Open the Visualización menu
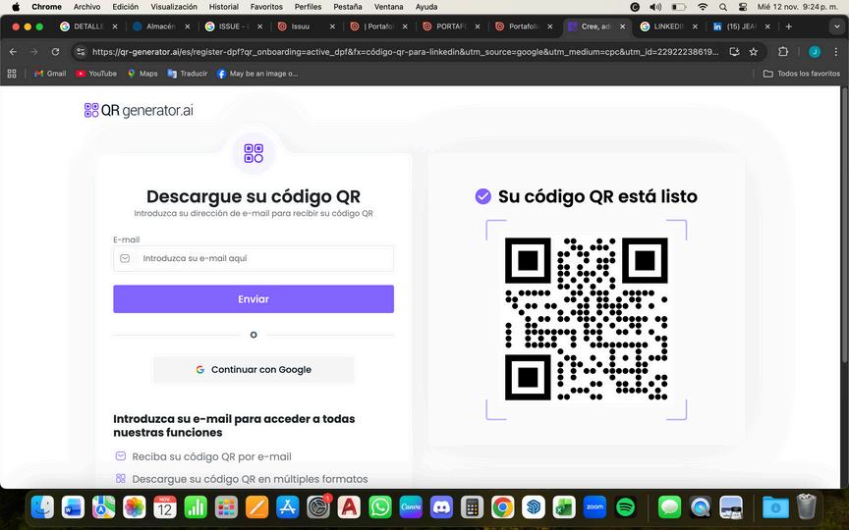Image resolution: width=849 pixels, height=530 pixels. 174,7
